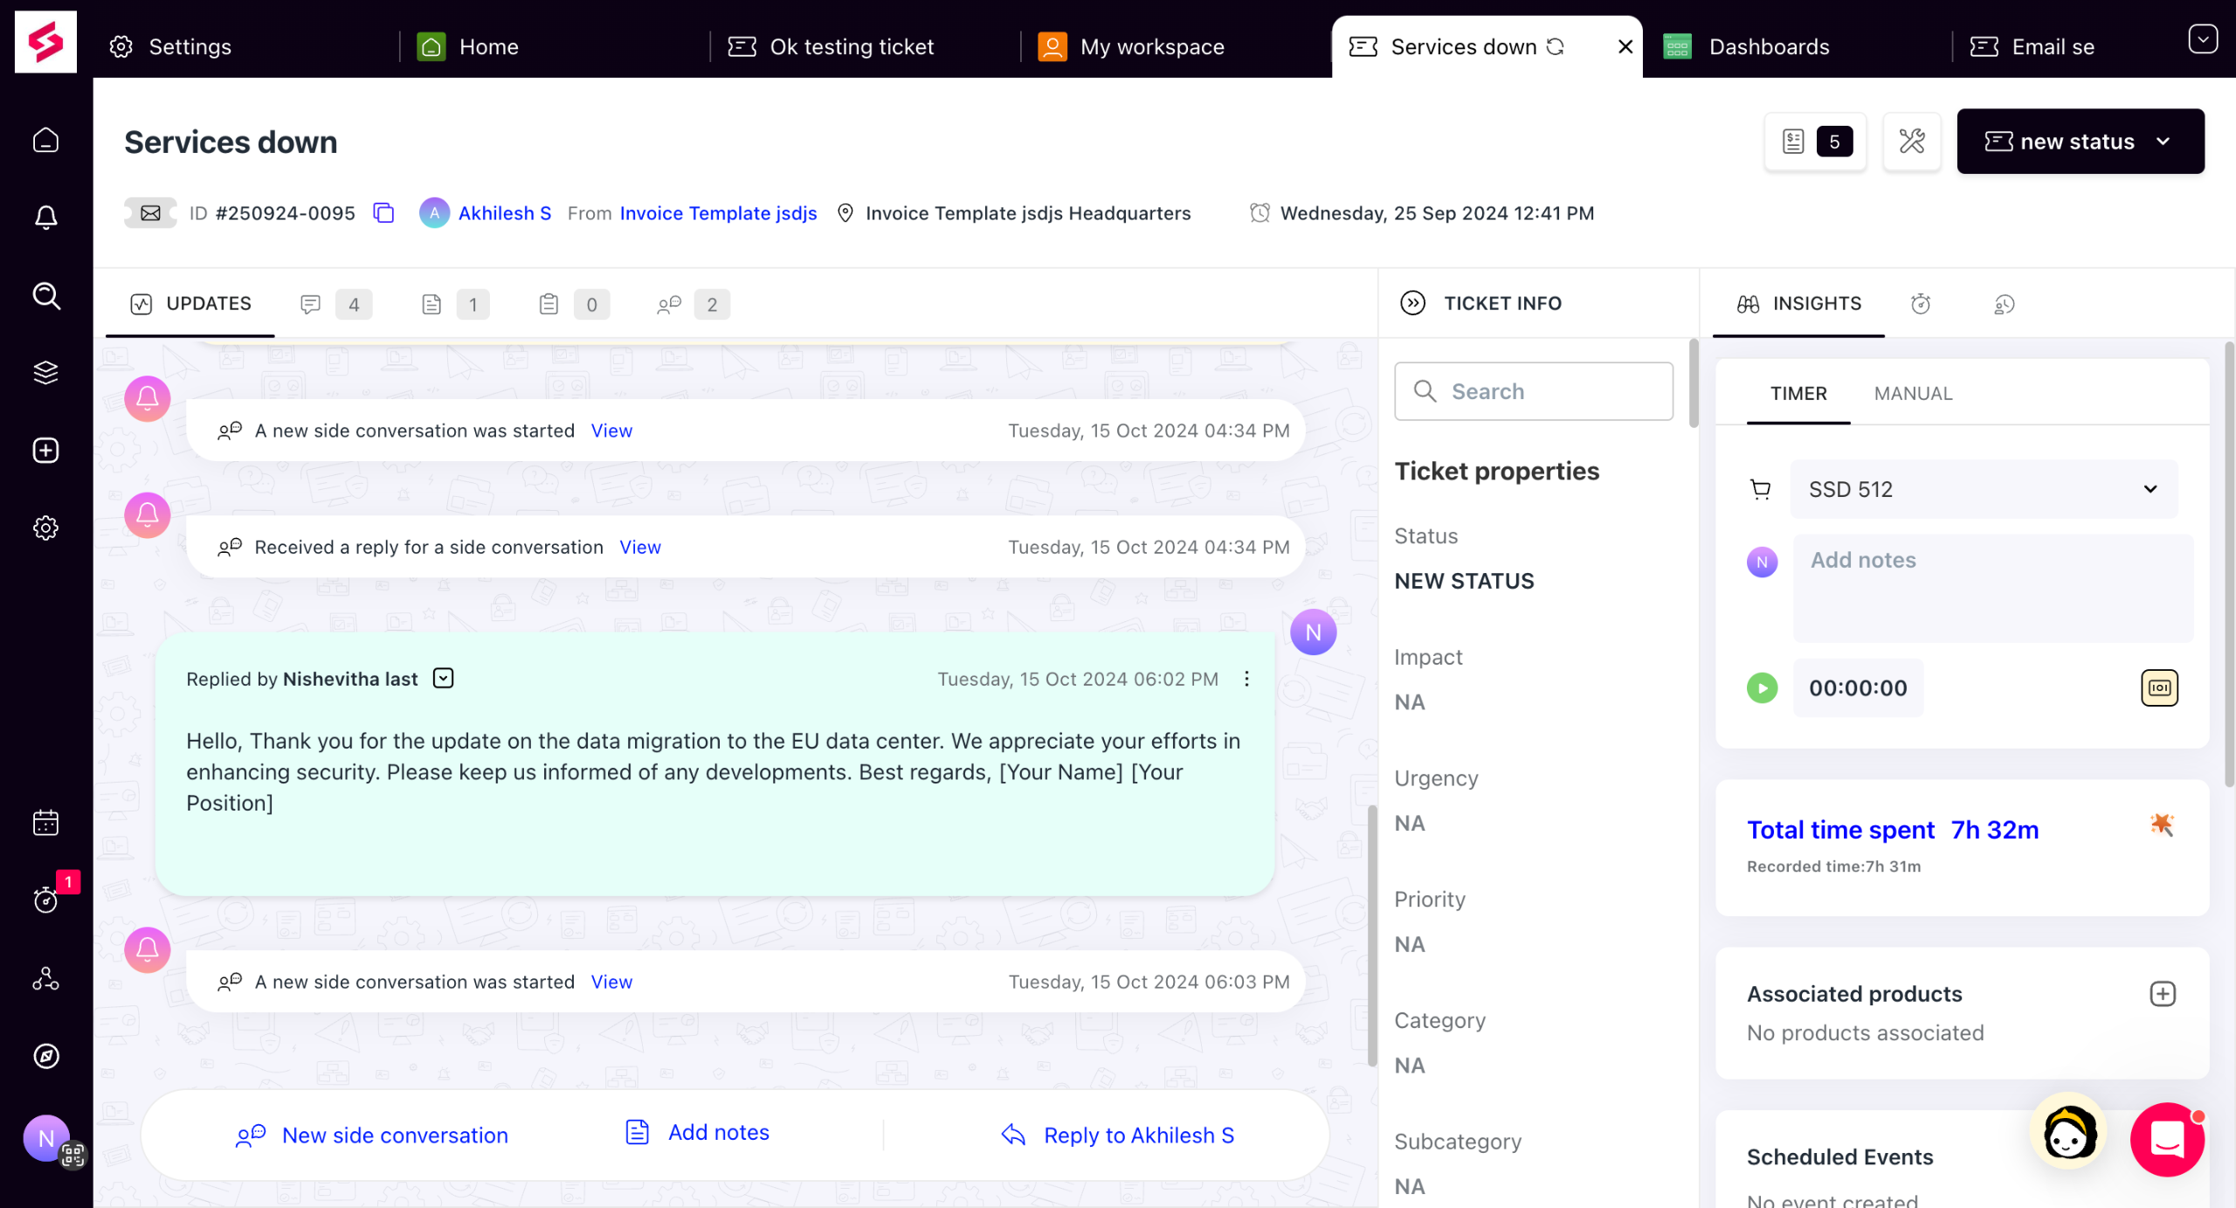Expand the tab overflow chevron at top right
Image resolution: width=2236 pixels, height=1208 pixels.
[x=2202, y=39]
